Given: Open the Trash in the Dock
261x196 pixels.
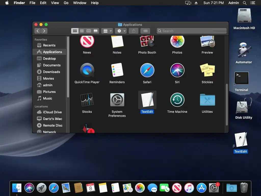Looking at the screenshot, I should (x=244, y=188).
